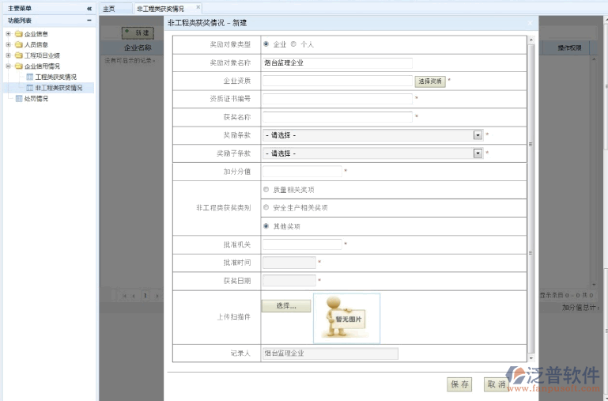
Task: Close the 新建 dialog with X icon
Action: (529, 24)
